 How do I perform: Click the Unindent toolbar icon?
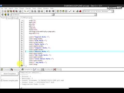[50, 11]
